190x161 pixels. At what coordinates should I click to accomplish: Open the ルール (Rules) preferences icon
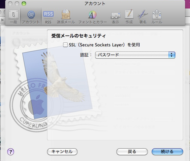[x=157, y=17]
